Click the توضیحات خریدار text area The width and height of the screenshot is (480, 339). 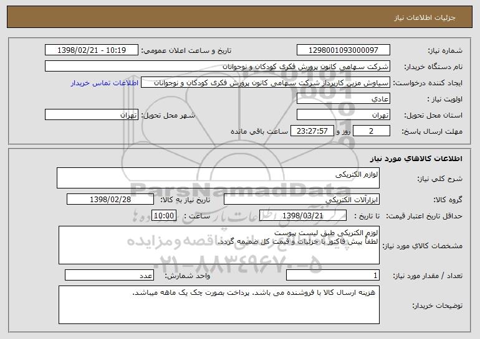(219, 305)
